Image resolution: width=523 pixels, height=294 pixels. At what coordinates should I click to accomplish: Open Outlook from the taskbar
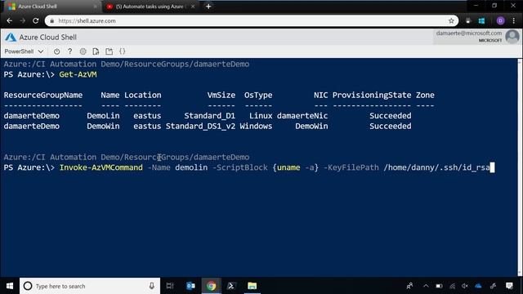[190, 286]
